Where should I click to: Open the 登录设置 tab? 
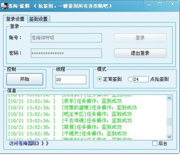click(15, 19)
